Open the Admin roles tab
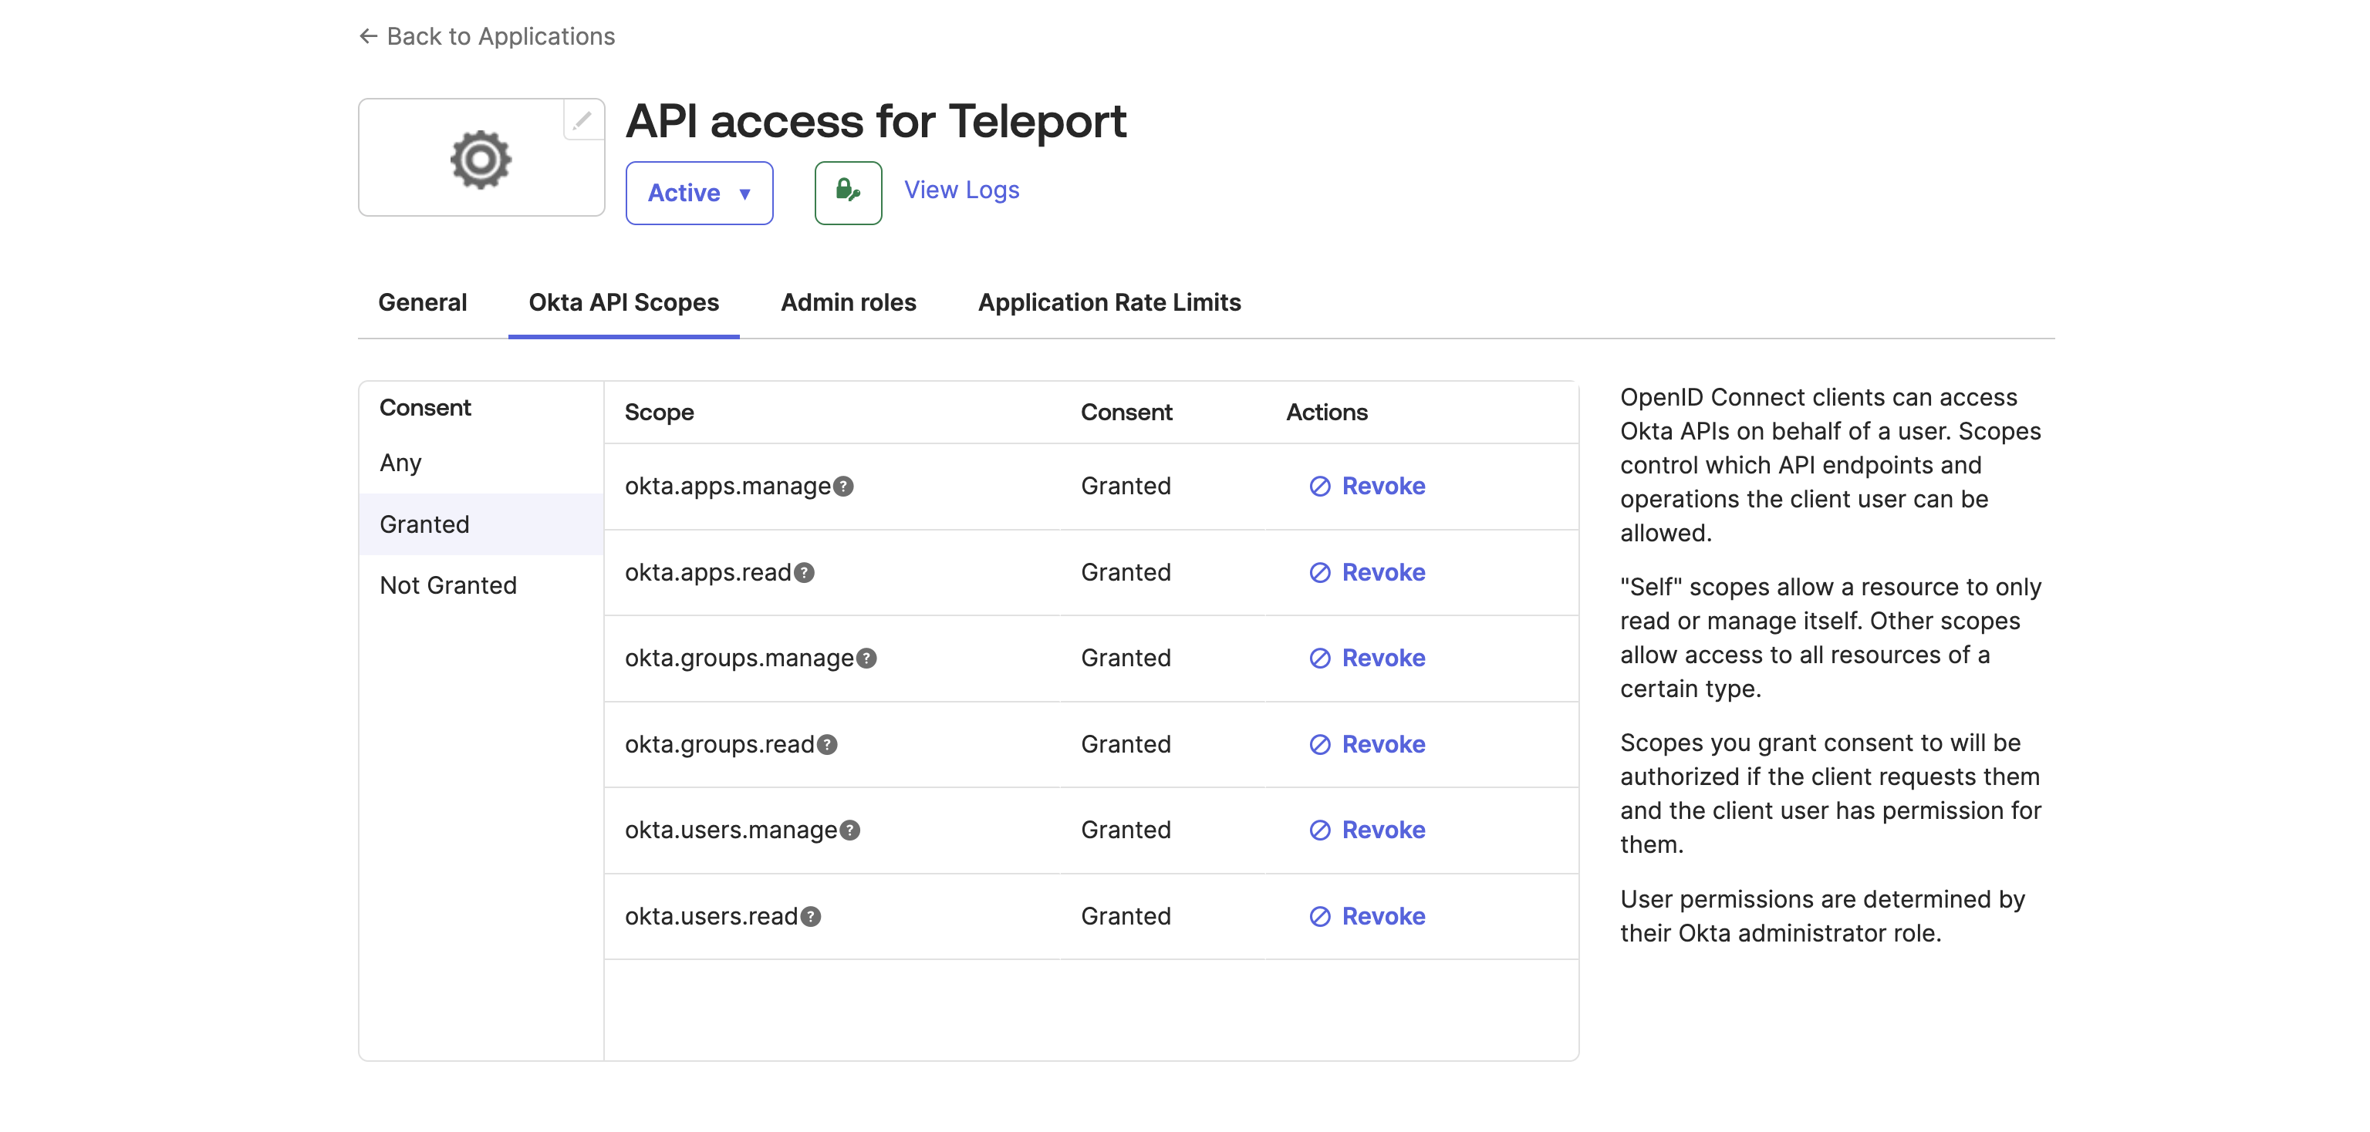 [x=847, y=302]
